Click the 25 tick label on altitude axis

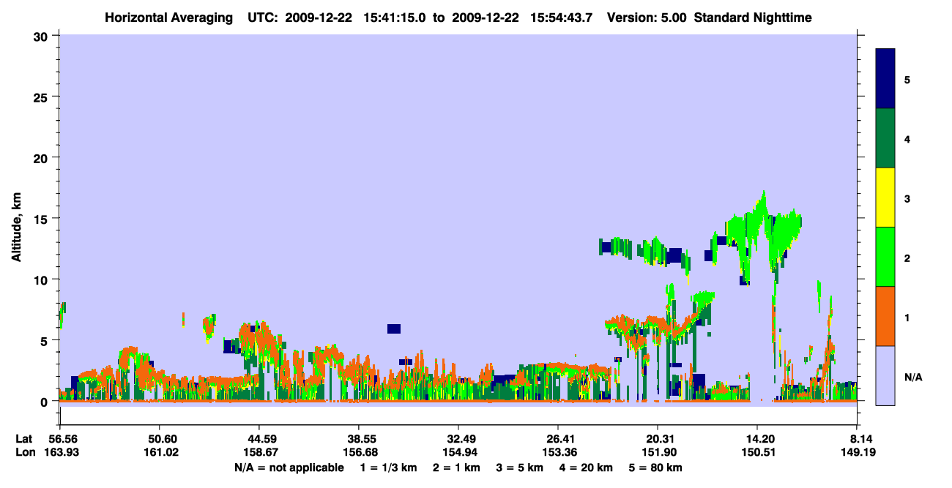pyautogui.click(x=42, y=97)
